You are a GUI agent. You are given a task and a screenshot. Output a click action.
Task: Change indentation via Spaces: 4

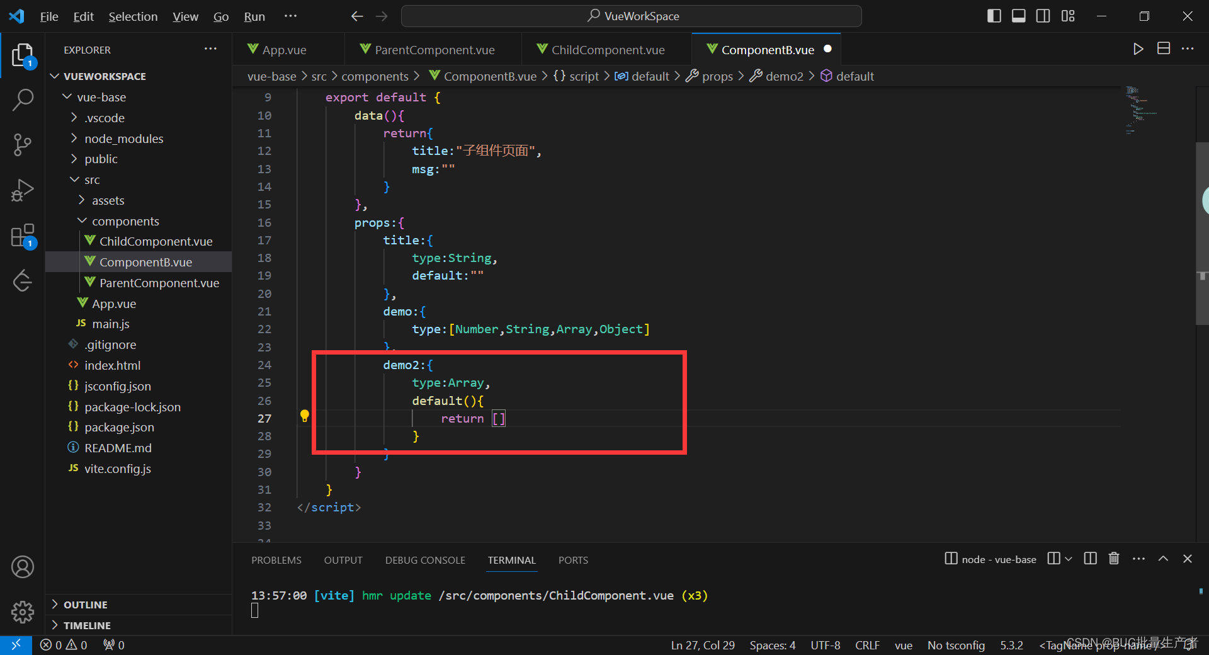click(773, 645)
